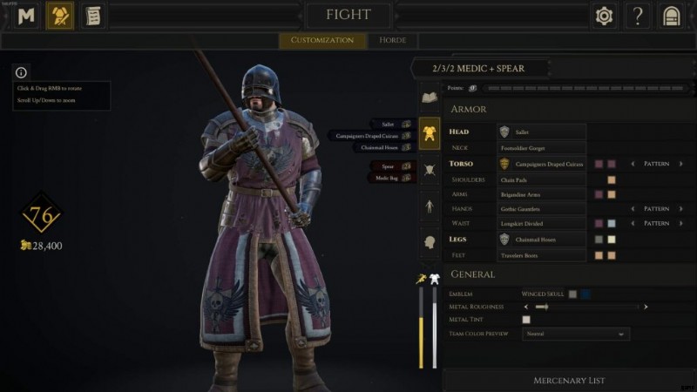Click the question mark help icon
Screen dimensions: 697x392
[x=638, y=16]
